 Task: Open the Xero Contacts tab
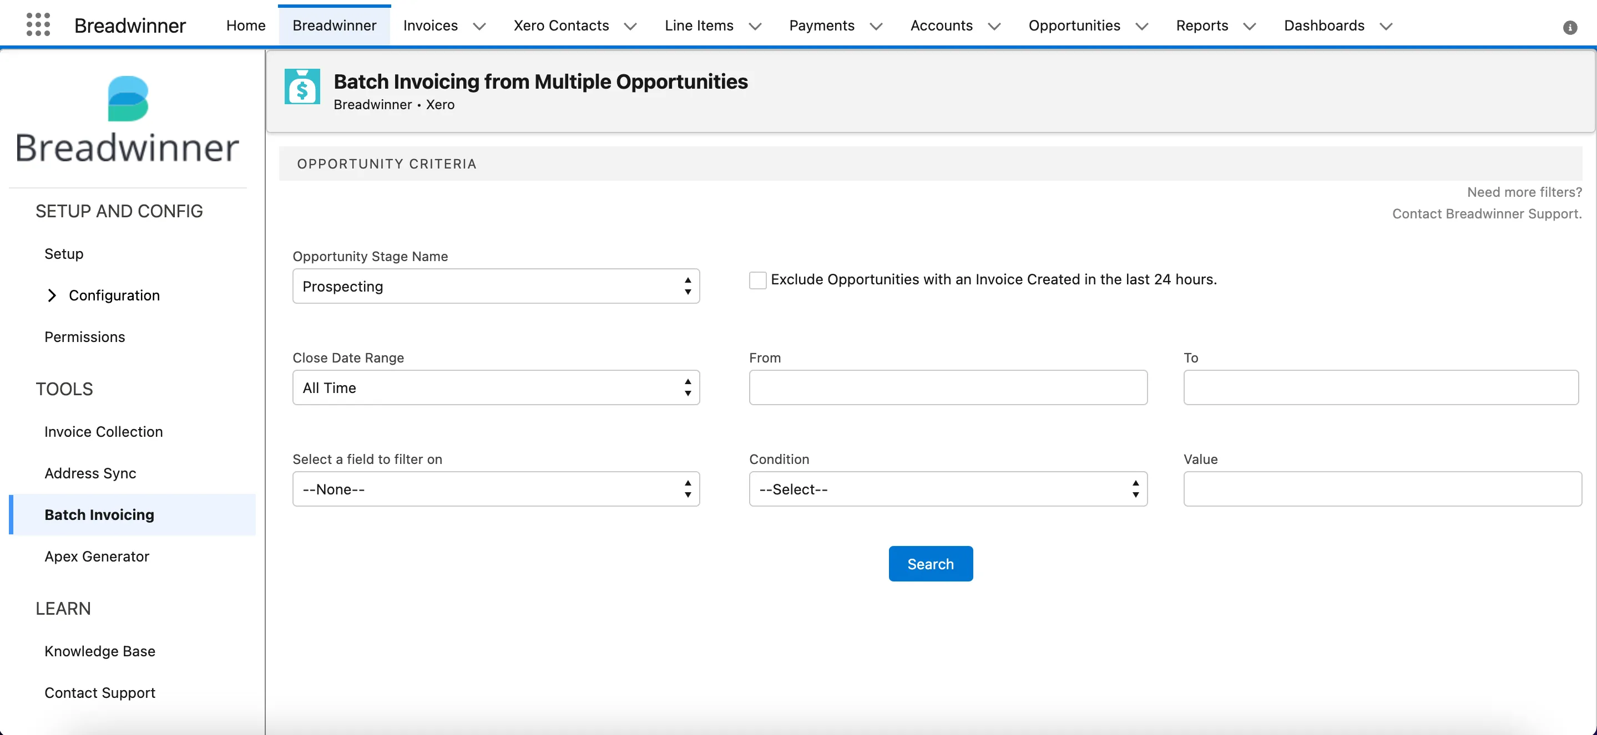(561, 25)
